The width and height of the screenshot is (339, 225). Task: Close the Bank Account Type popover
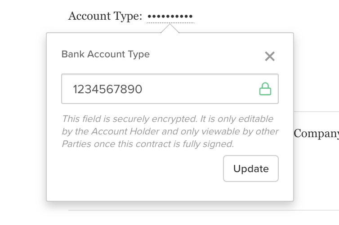click(x=270, y=56)
